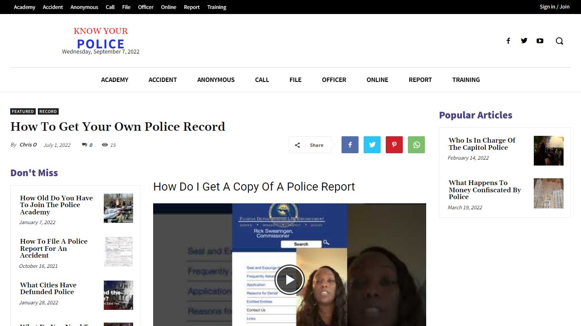Viewport: 581px width, 326px height.
Task: Share article on WhatsApp button
Action: (416, 145)
